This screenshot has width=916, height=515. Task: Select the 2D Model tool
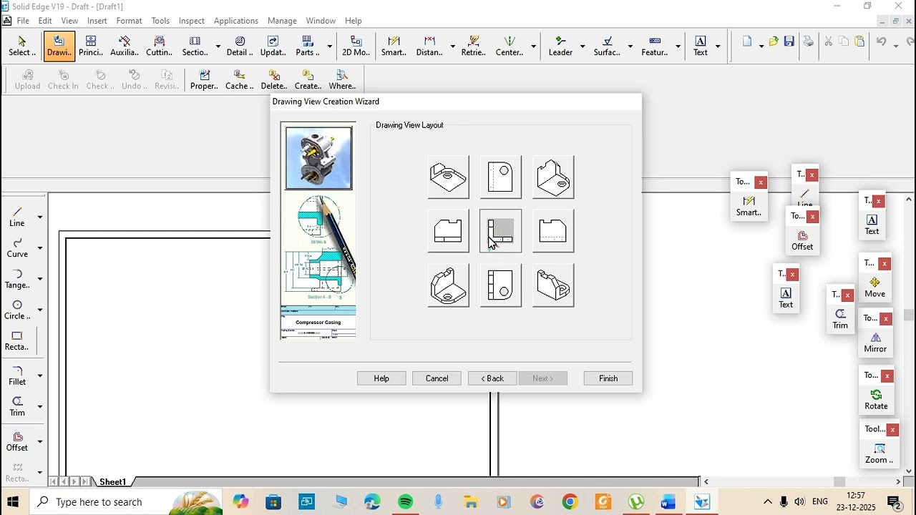(356, 46)
